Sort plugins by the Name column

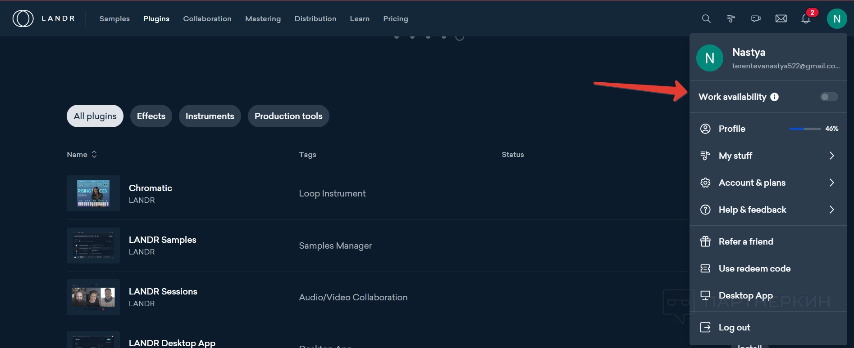(82, 154)
